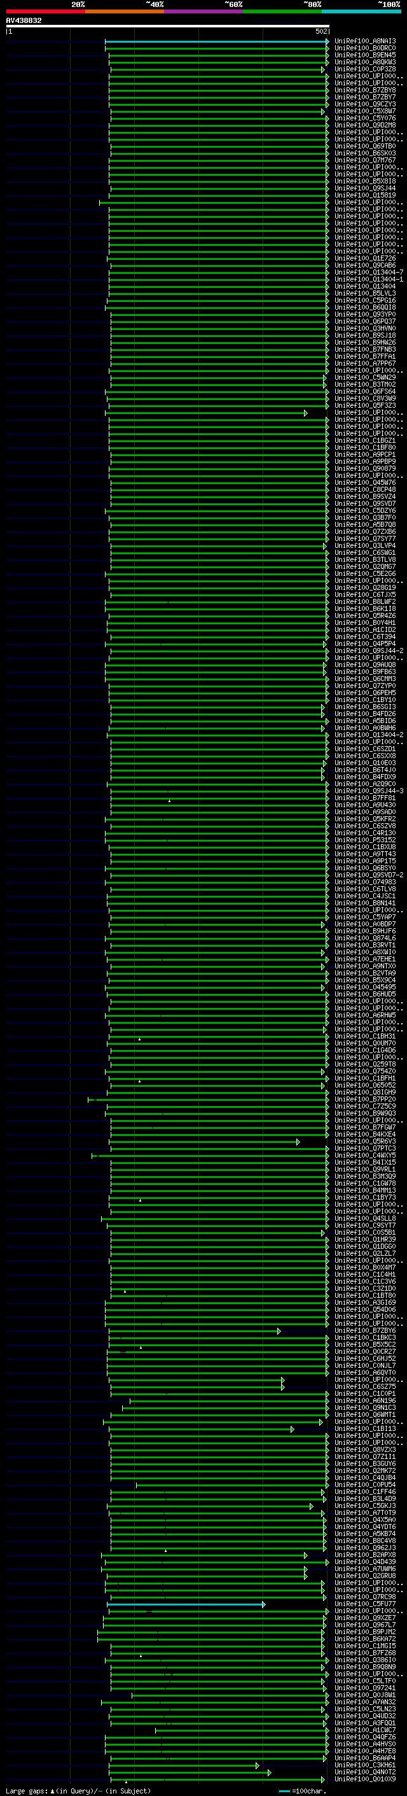Click the cyan ~100% identity legend bar
This screenshot has height=1796, width=407.
pyautogui.click(x=361, y=11)
